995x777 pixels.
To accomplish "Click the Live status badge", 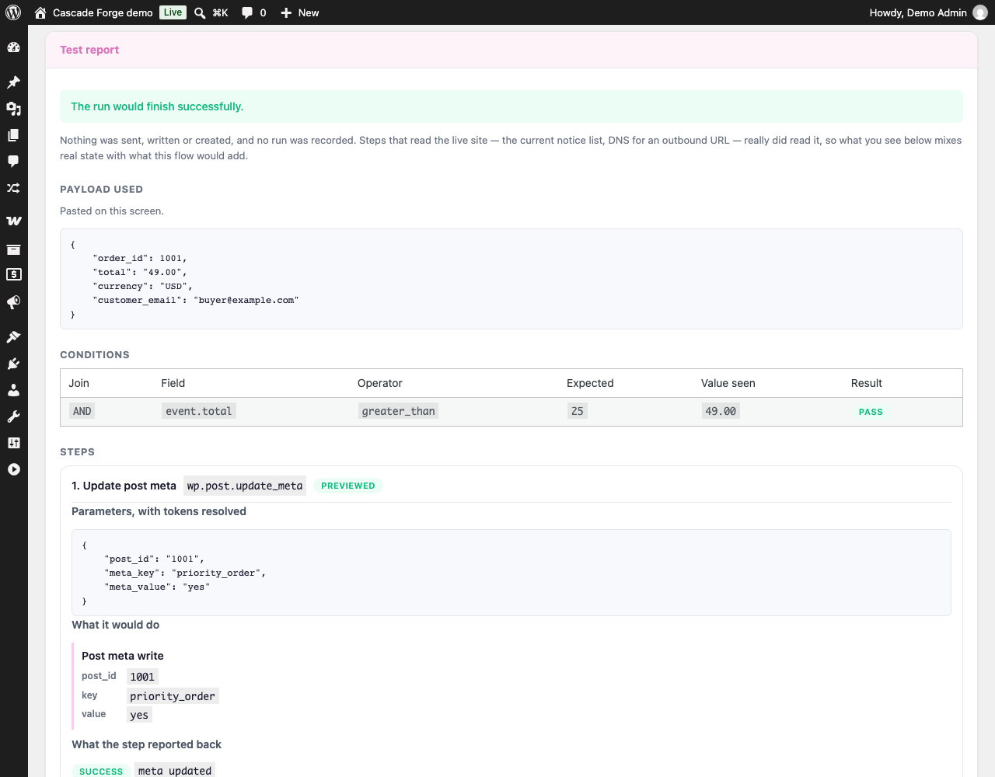I will [173, 12].
